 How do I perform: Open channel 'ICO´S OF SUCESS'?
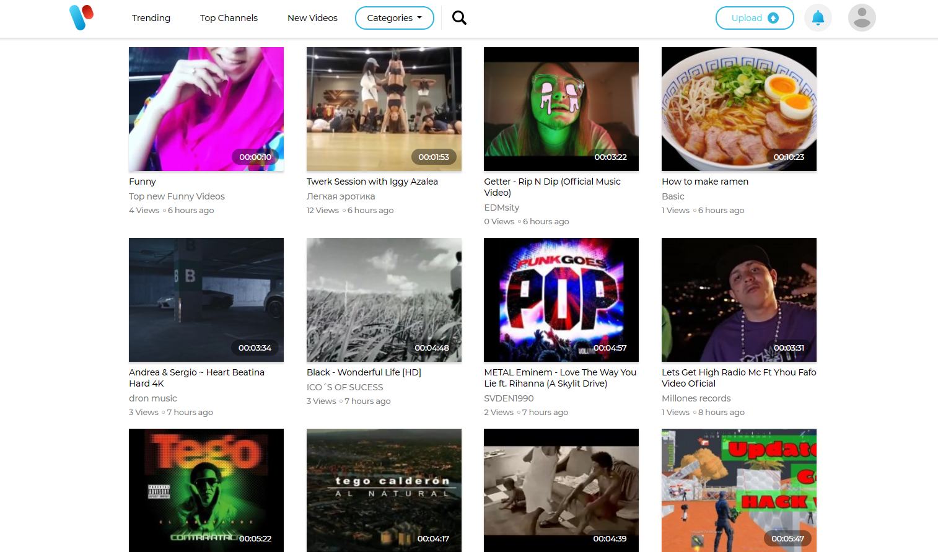tap(344, 387)
